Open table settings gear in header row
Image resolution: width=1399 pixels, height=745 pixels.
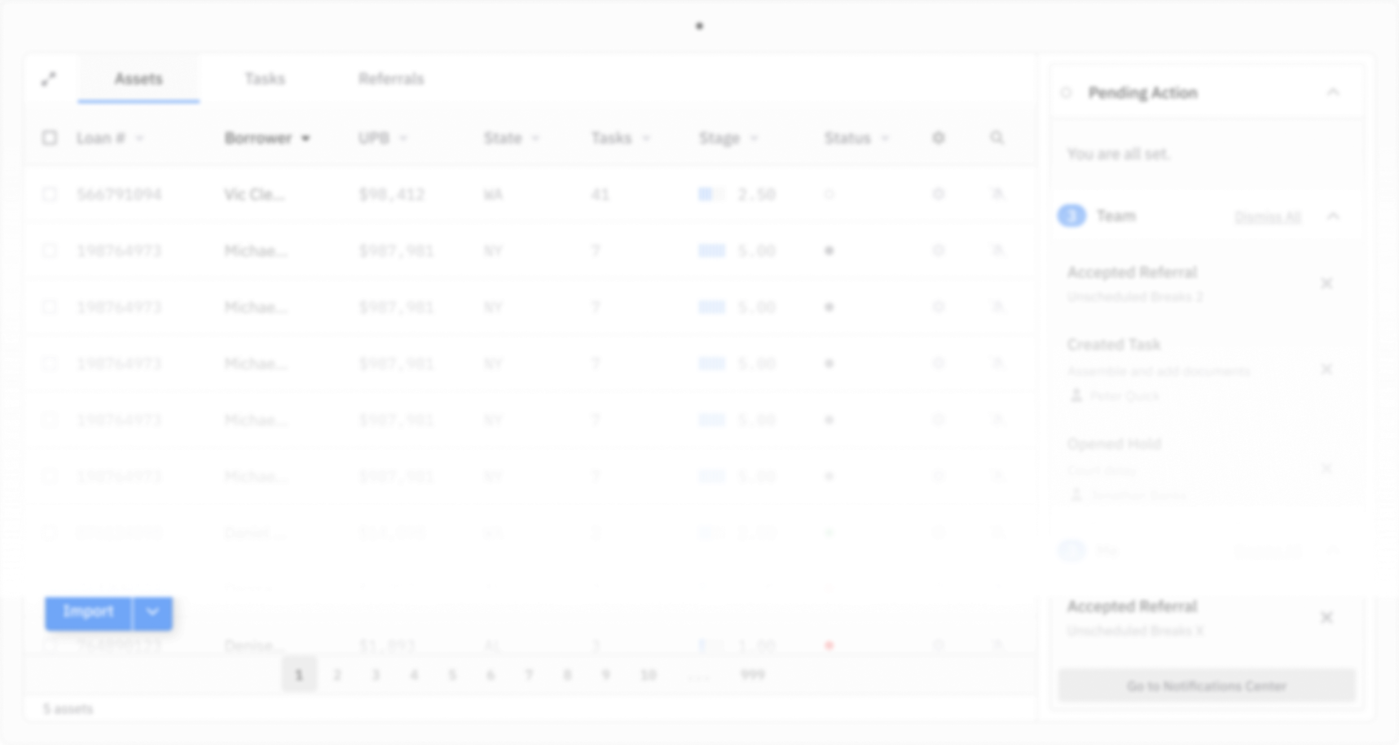[938, 138]
